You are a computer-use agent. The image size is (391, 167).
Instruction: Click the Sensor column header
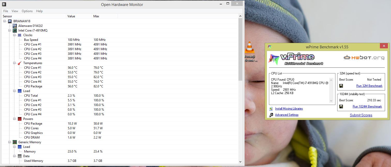coord(34,16)
